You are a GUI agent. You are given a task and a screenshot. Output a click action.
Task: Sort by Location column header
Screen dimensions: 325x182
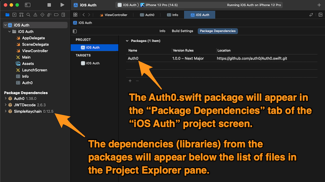[x=224, y=50]
